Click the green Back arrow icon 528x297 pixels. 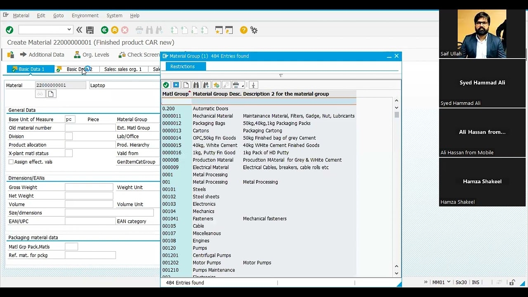[x=104, y=30]
